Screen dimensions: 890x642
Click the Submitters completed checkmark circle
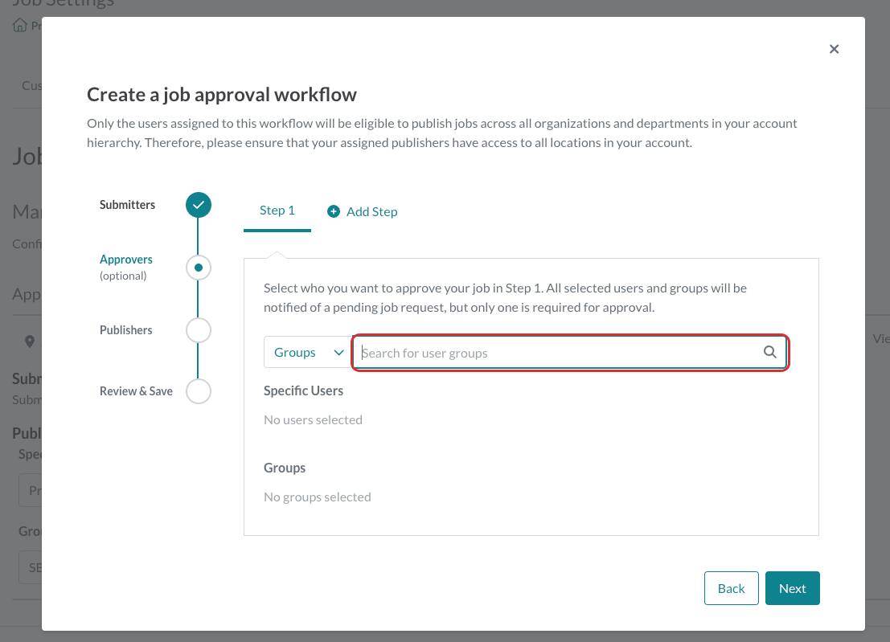pyautogui.click(x=198, y=205)
